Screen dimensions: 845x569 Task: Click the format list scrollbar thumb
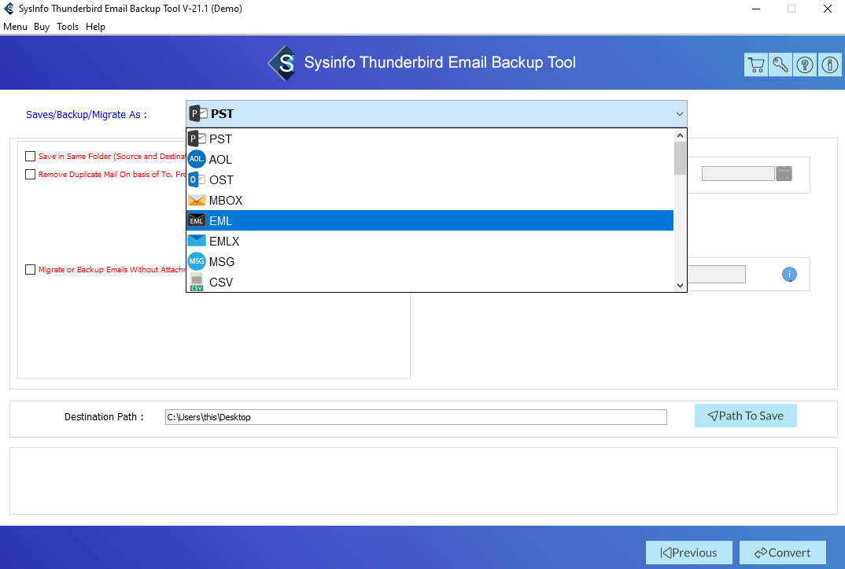(680, 158)
